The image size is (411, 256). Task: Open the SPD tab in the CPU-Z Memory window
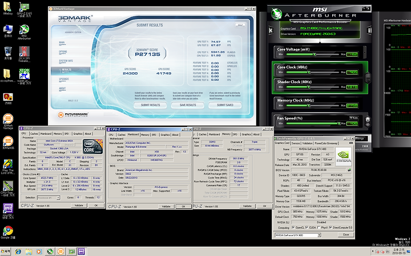(235, 134)
